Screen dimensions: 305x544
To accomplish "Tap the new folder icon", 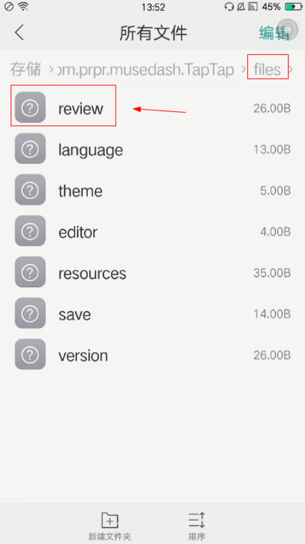I will (x=110, y=520).
